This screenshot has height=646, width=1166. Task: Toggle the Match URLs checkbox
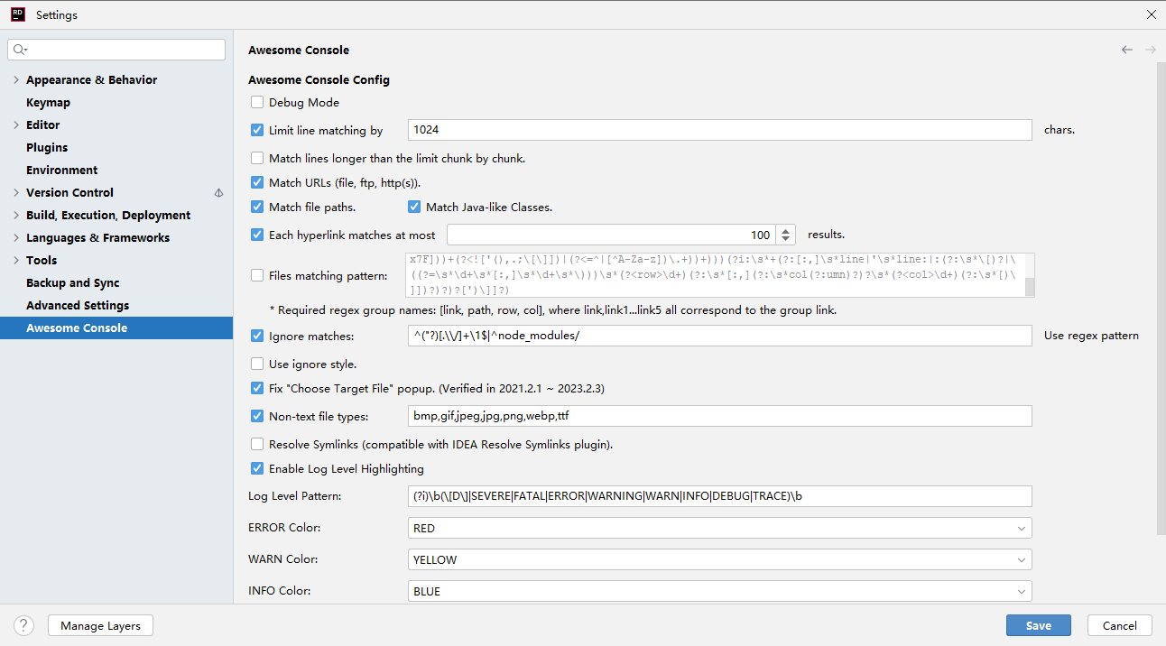[x=257, y=183]
